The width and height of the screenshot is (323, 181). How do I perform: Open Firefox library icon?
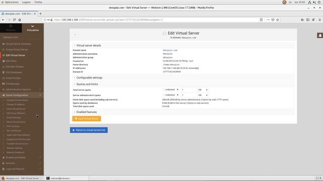point(302,20)
